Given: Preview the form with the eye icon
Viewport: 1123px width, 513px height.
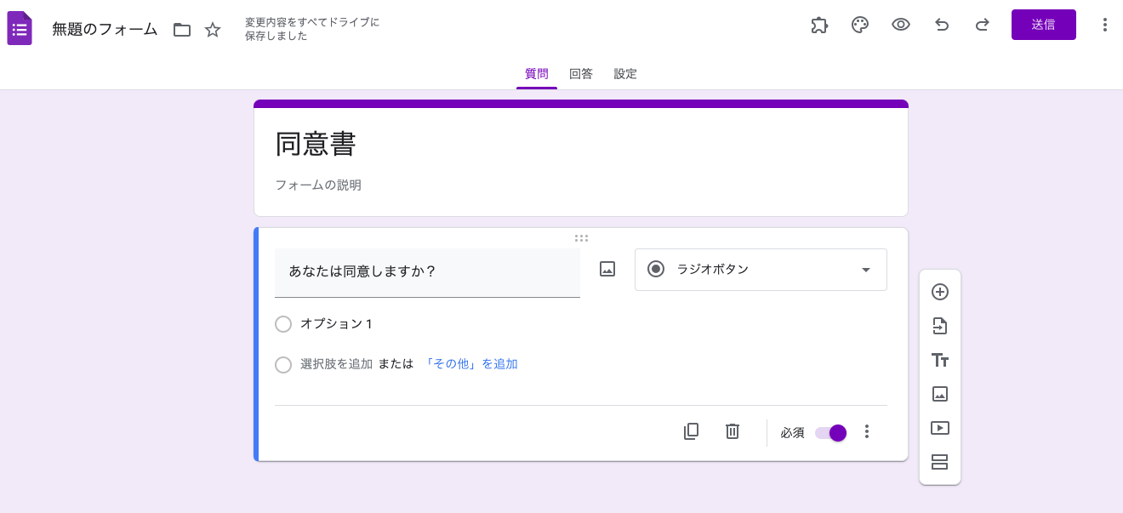Looking at the screenshot, I should click(x=901, y=25).
